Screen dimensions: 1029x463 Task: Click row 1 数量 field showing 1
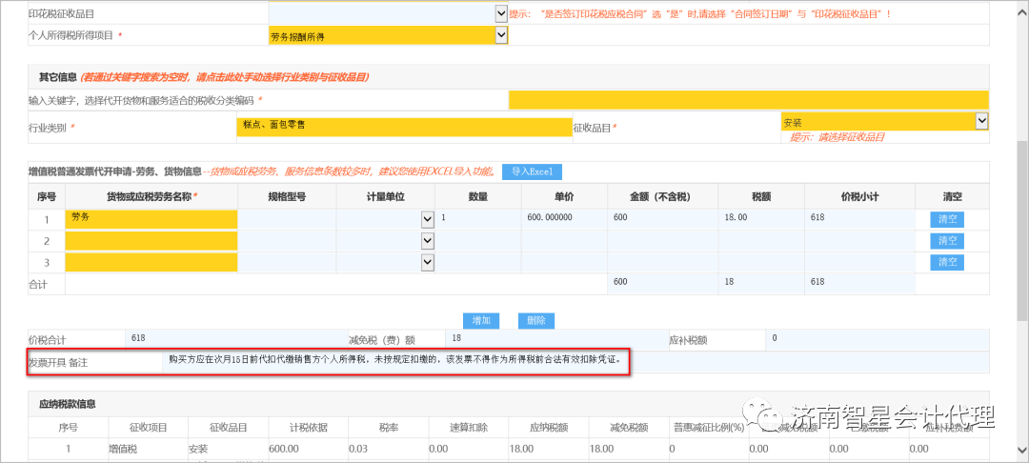click(479, 219)
